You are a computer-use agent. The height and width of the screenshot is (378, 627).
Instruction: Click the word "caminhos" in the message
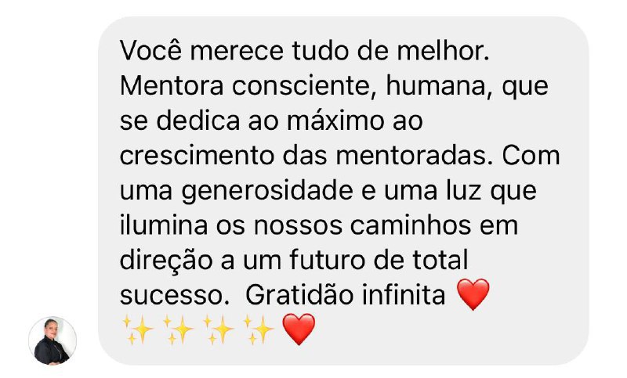tap(411, 225)
